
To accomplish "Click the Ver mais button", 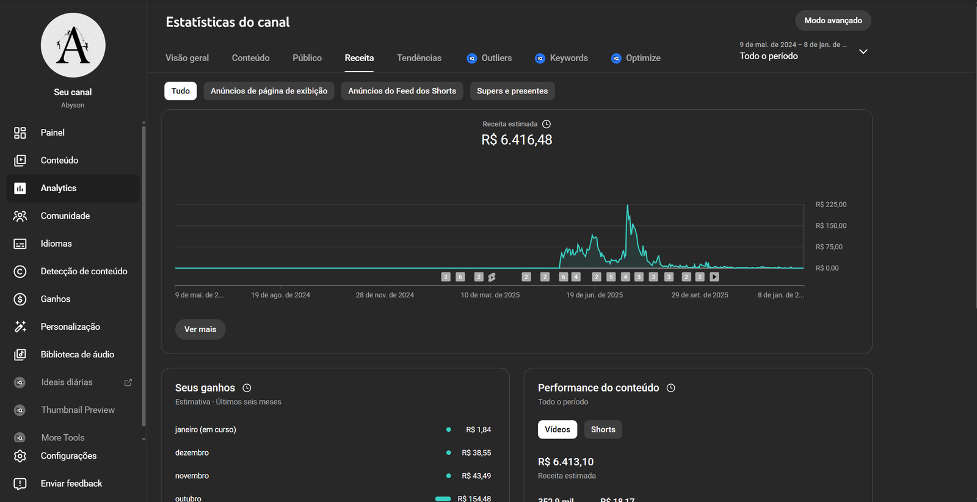I will tap(200, 329).
